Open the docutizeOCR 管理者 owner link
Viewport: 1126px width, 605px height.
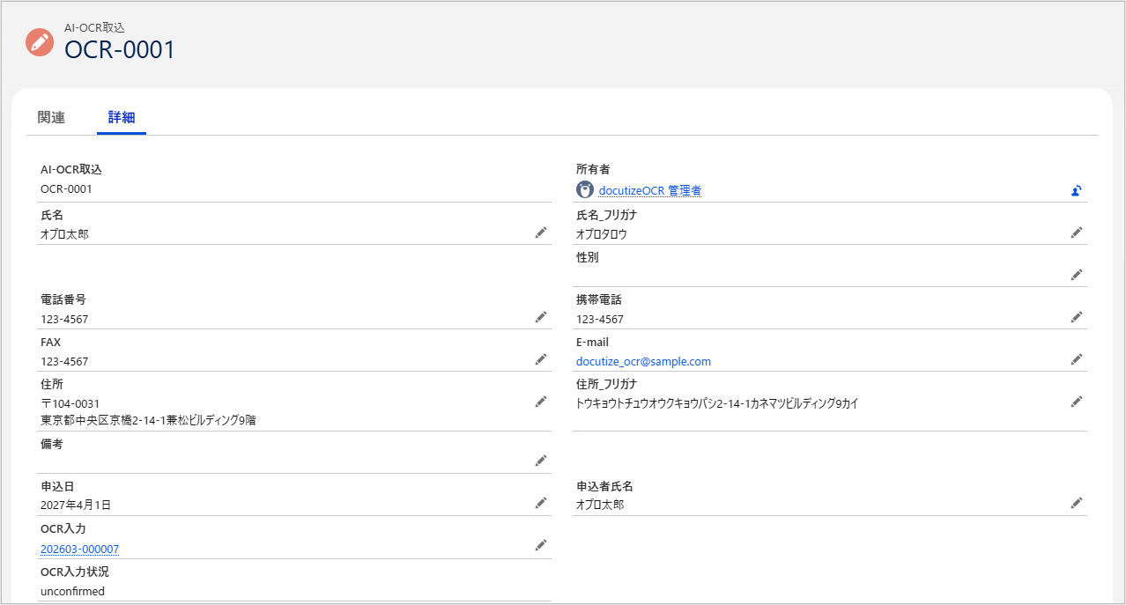649,190
